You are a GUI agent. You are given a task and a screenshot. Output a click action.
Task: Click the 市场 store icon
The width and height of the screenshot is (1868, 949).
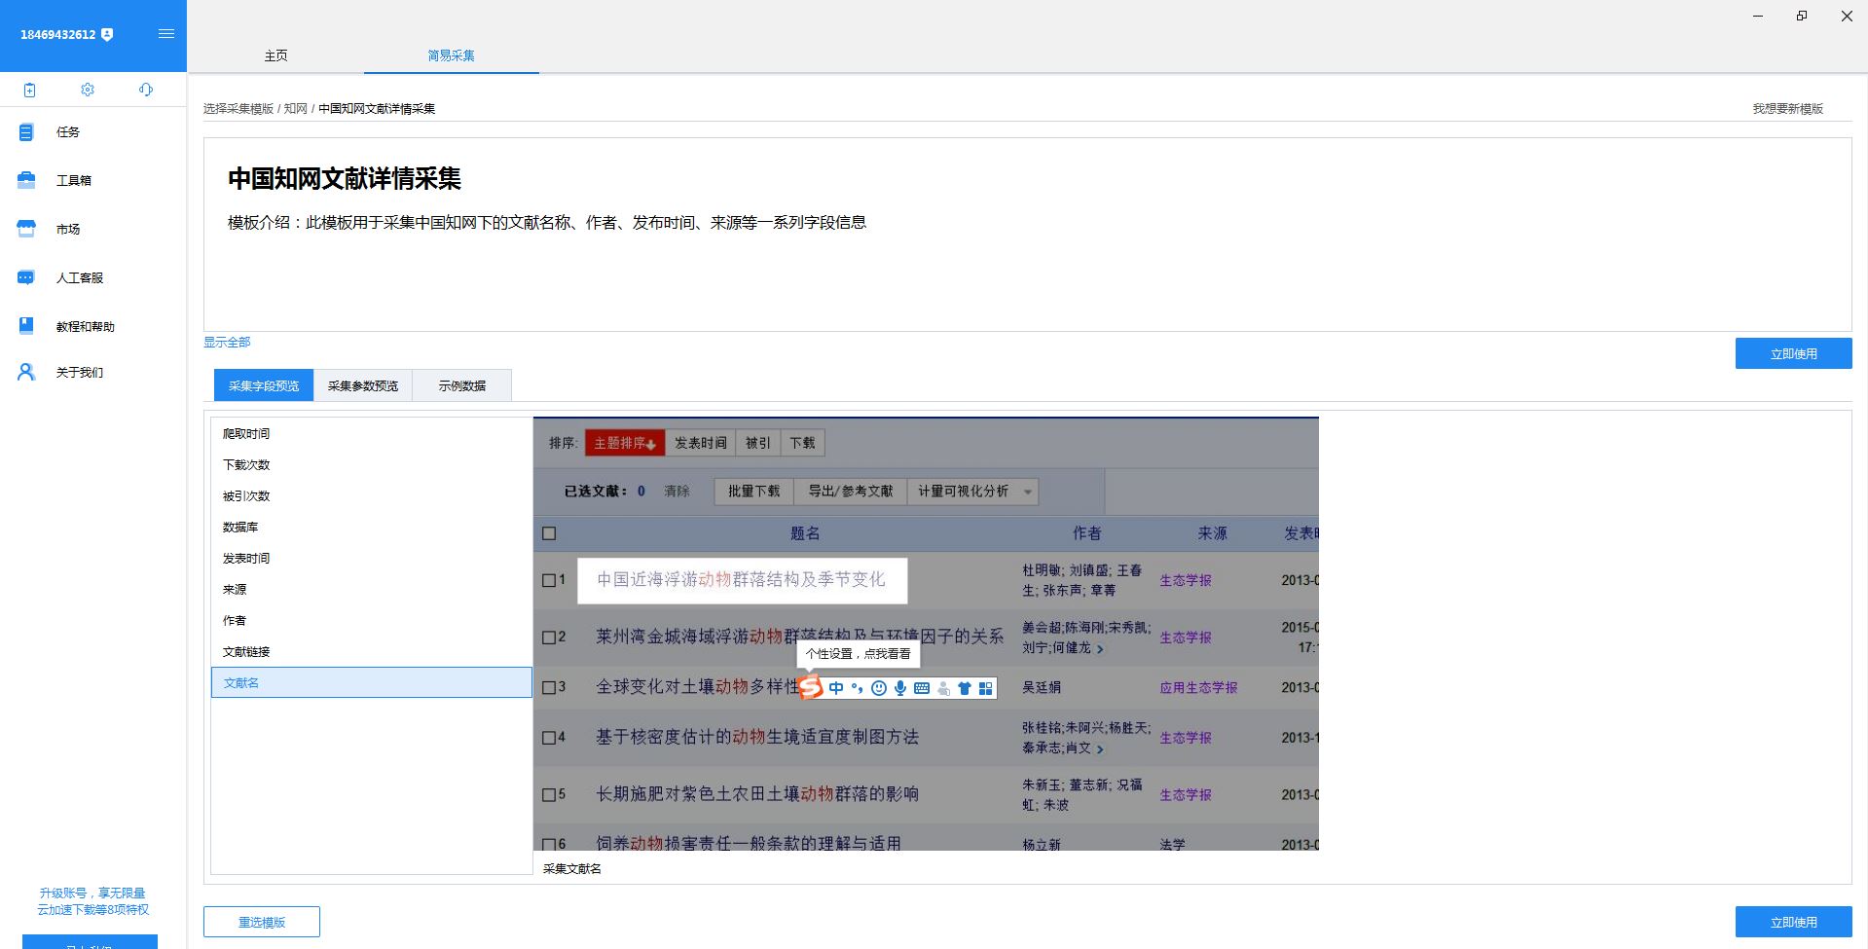pos(26,229)
